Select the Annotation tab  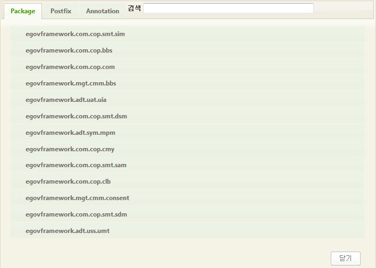pos(103,11)
